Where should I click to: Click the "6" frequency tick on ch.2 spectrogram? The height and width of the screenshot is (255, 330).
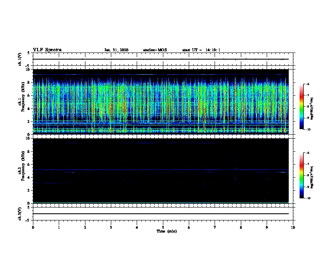[x=29, y=165]
